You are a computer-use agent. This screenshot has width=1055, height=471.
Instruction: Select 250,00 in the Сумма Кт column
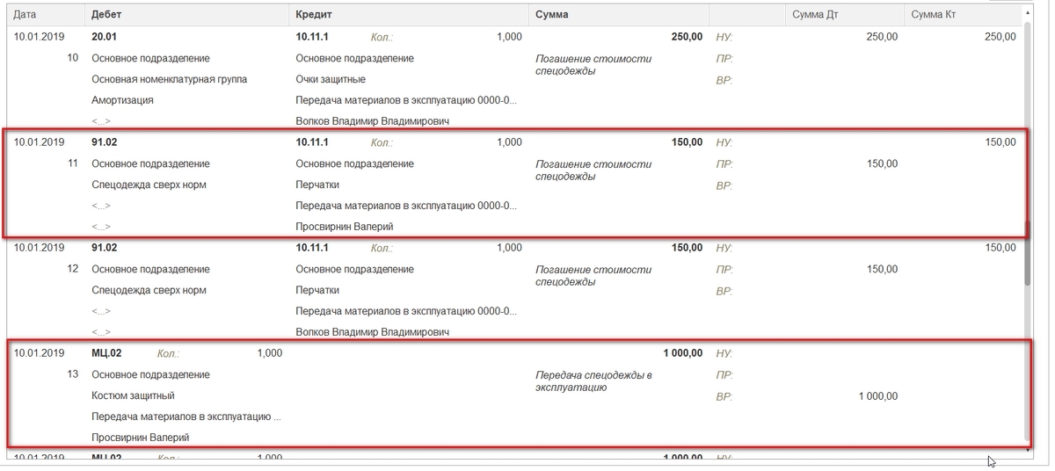[1000, 37]
